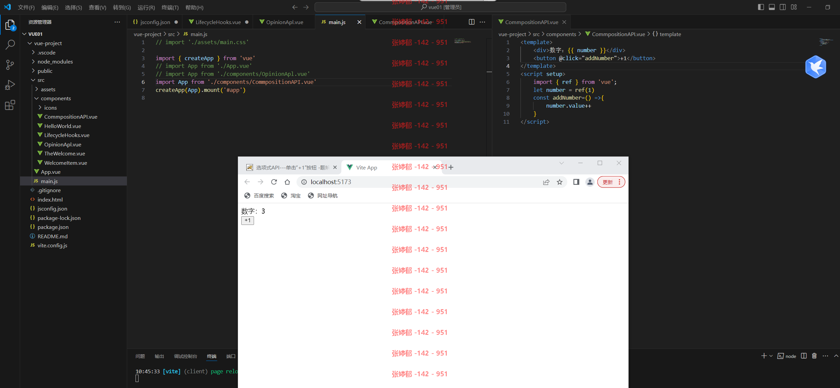Viewport: 840px width, 388px height.
Task: Reload the localhost page in browser
Action: (274, 182)
